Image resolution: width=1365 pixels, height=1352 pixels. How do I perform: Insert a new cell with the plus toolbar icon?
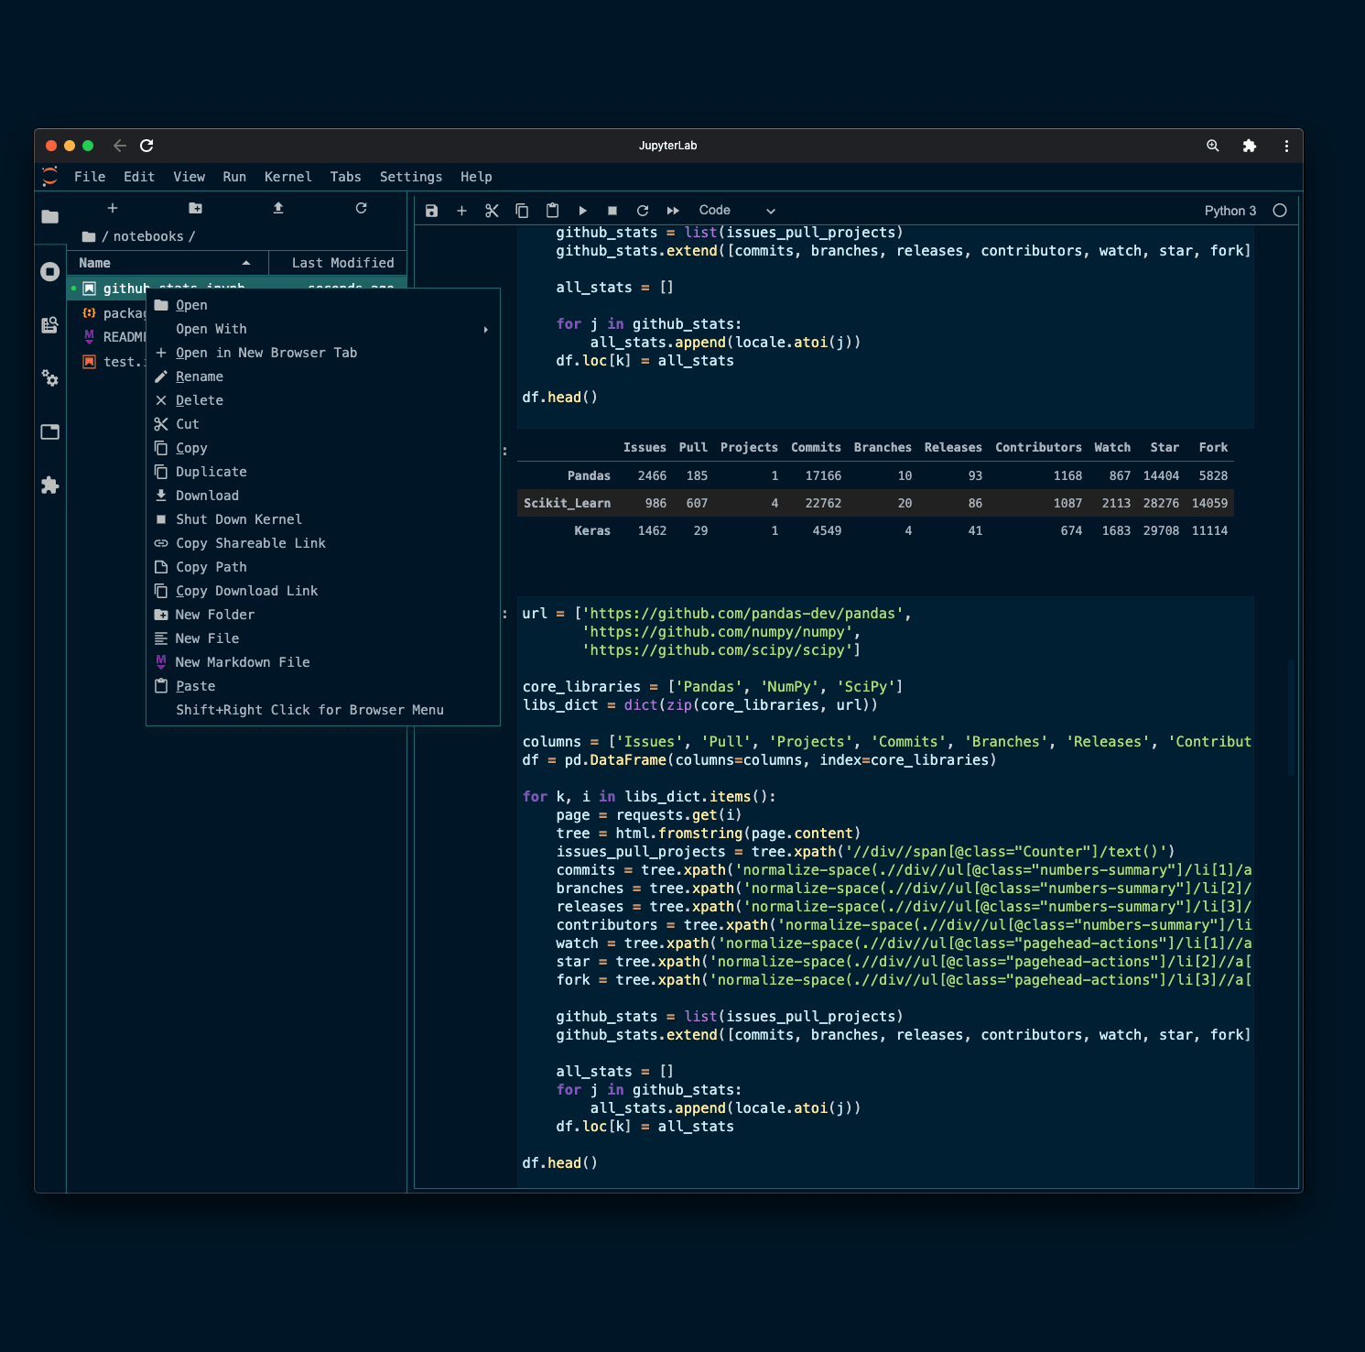(461, 210)
